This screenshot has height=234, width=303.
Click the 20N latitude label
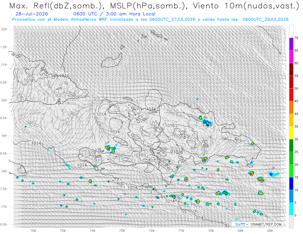[4, 100]
